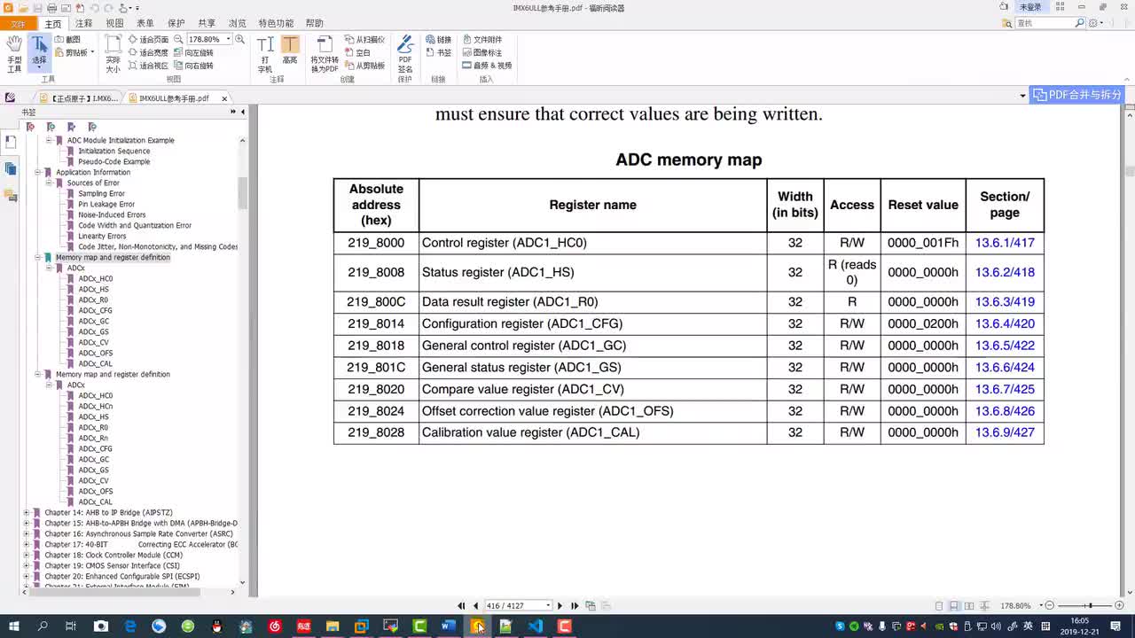Collapse ADC Module Initialization Example node
Viewport: 1135px width, 638px height.
pos(50,140)
